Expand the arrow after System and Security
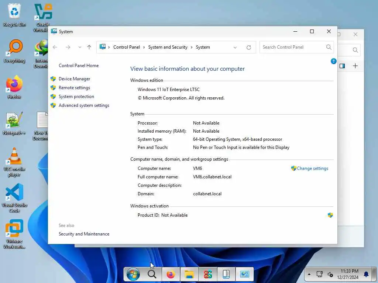378x283 pixels. (192, 47)
